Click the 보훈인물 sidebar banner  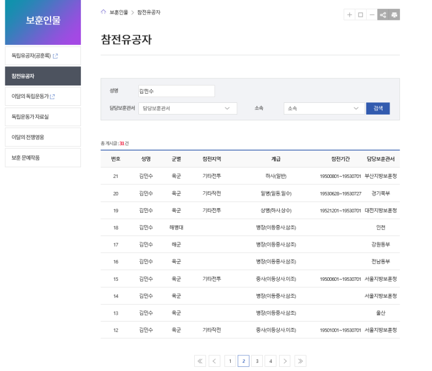tap(43, 22)
